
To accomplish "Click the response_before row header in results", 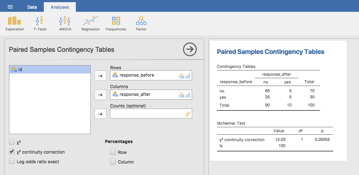I will pos(236,82).
